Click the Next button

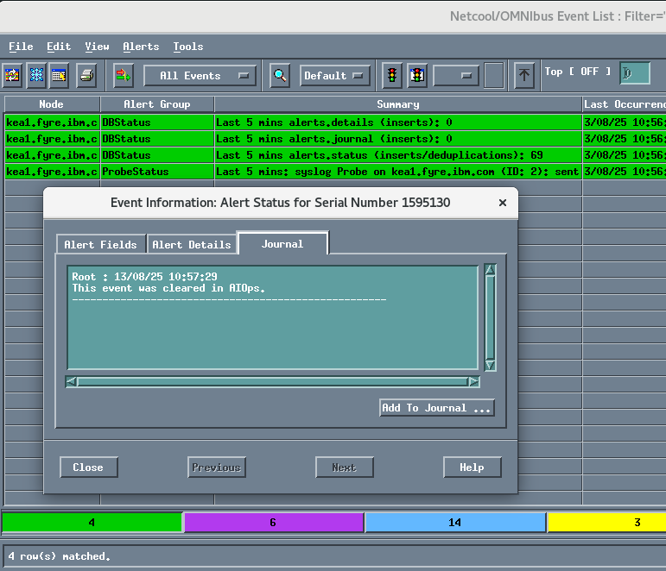pyautogui.click(x=345, y=467)
